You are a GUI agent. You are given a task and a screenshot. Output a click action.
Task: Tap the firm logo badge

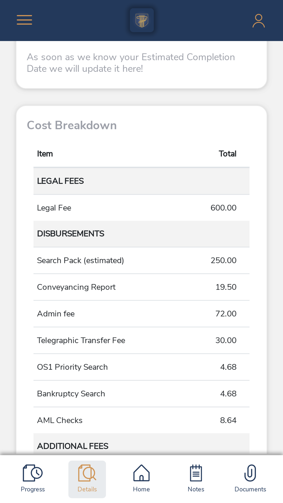pyautogui.click(x=142, y=20)
